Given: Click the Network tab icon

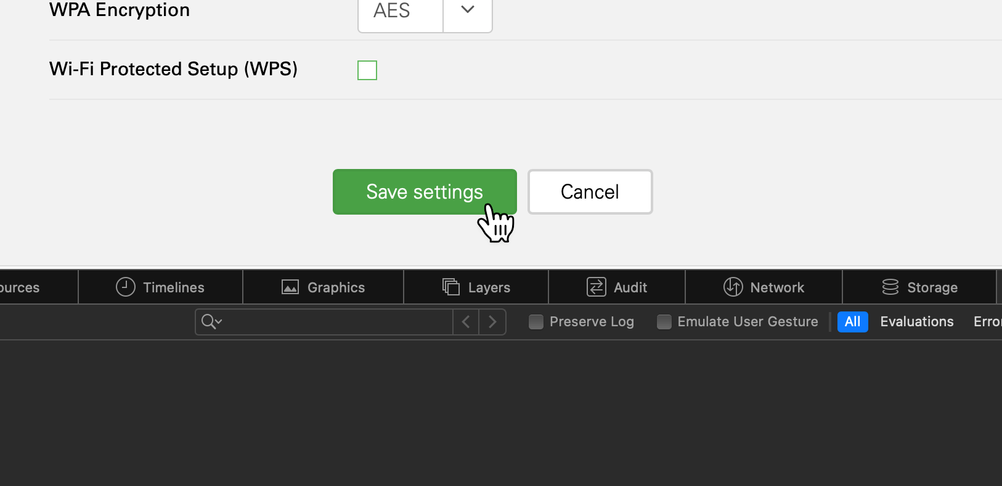Looking at the screenshot, I should (733, 287).
